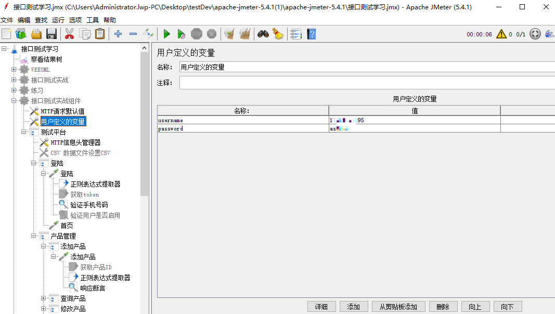Image resolution: width=555 pixels, height=314 pixels.
Task: Expand the 接口测试实战 thread group
Action: (14, 80)
